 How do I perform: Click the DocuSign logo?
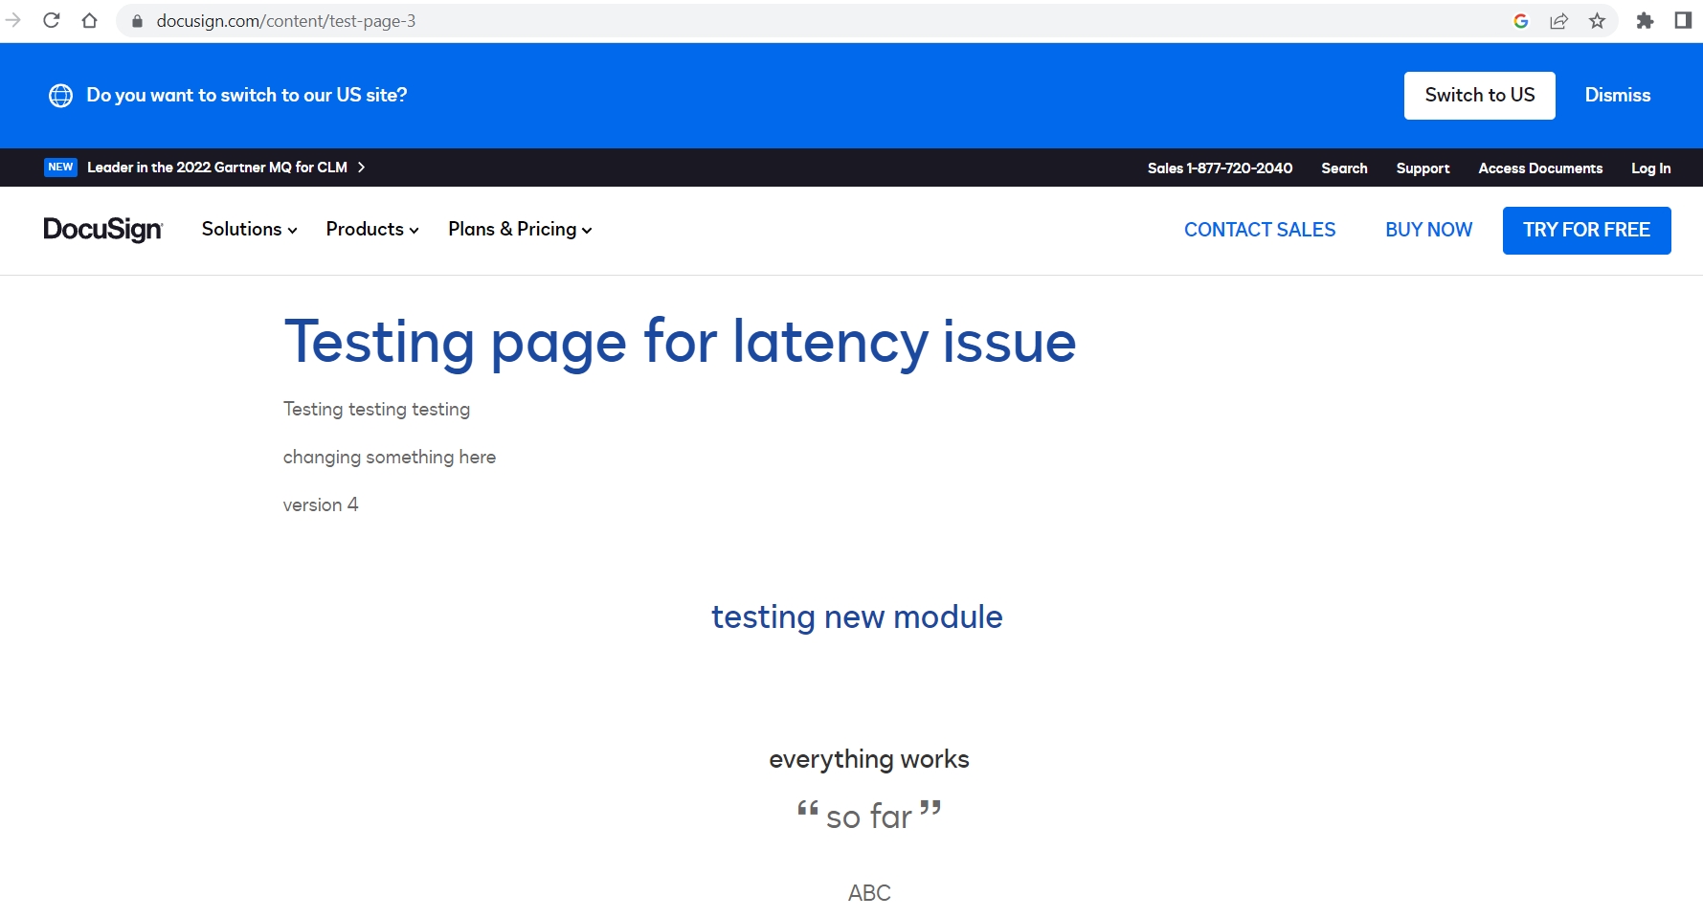click(103, 230)
